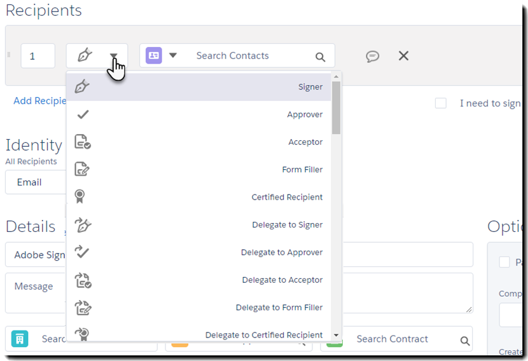The width and height of the screenshot is (528, 361).
Task: Click the private message speech bubble icon
Action: (373, 56)
